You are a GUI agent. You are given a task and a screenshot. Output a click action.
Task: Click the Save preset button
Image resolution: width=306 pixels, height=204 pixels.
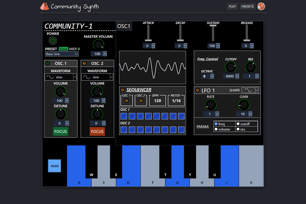tap(63, 49)
